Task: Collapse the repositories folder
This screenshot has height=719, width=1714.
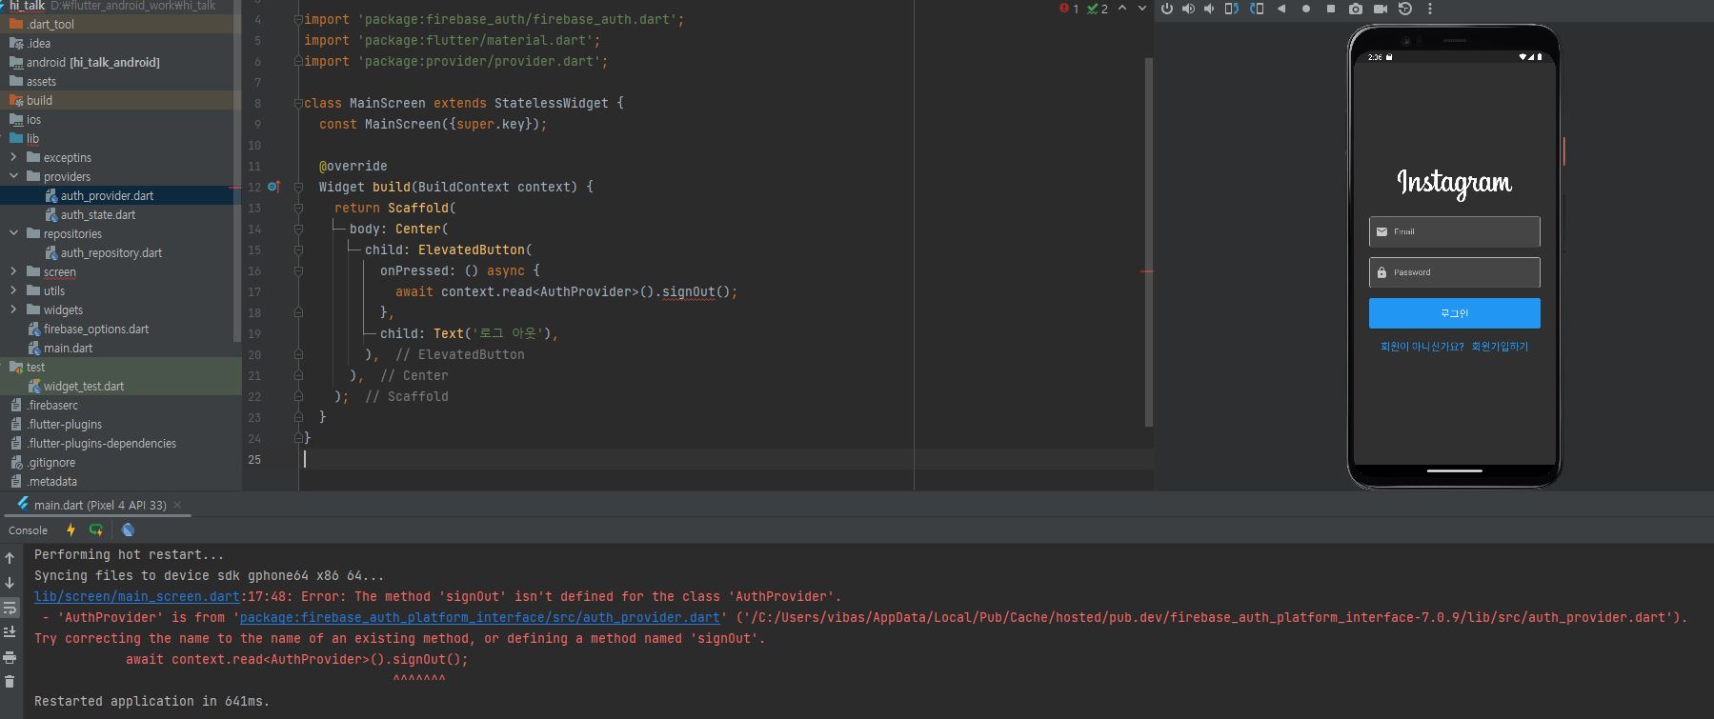Action: tap(13, 233)
